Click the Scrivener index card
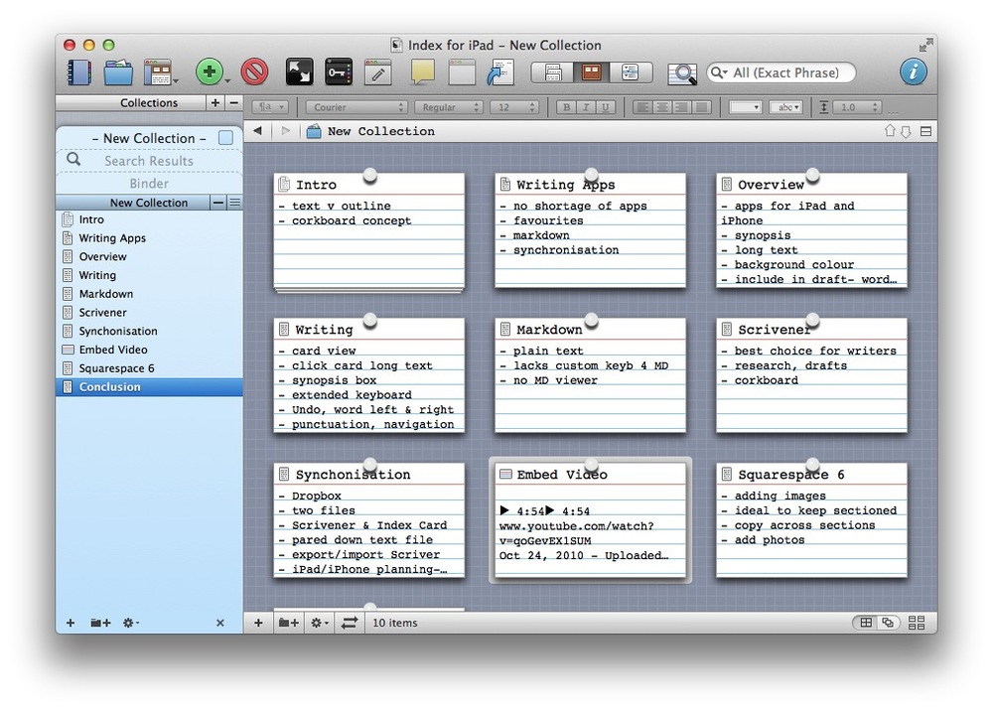The height and width of the screenshot is (711, 993). coord(811,375)
